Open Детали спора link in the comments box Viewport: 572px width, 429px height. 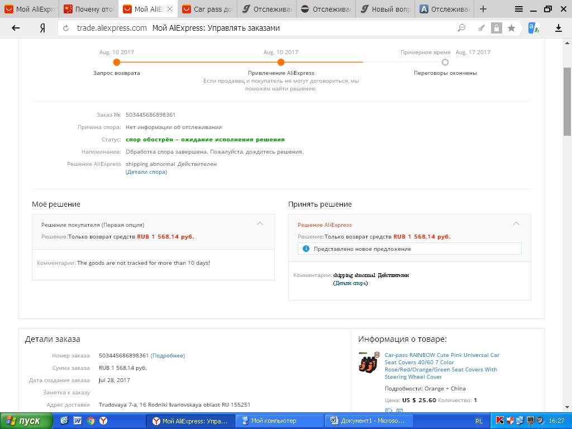click(x=351, y=283)
